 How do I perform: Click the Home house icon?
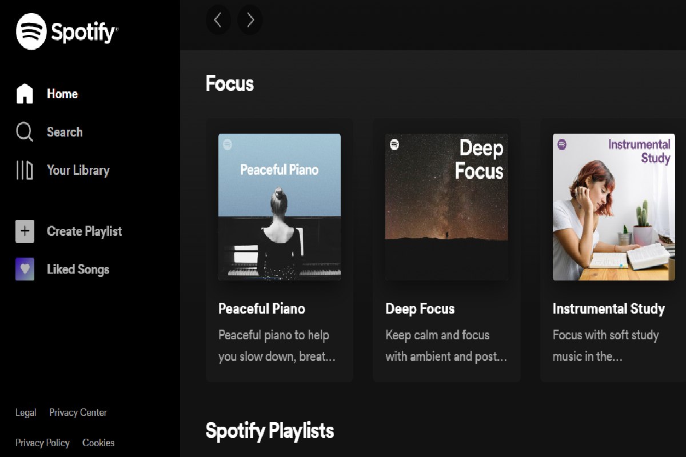click(25, 94)
